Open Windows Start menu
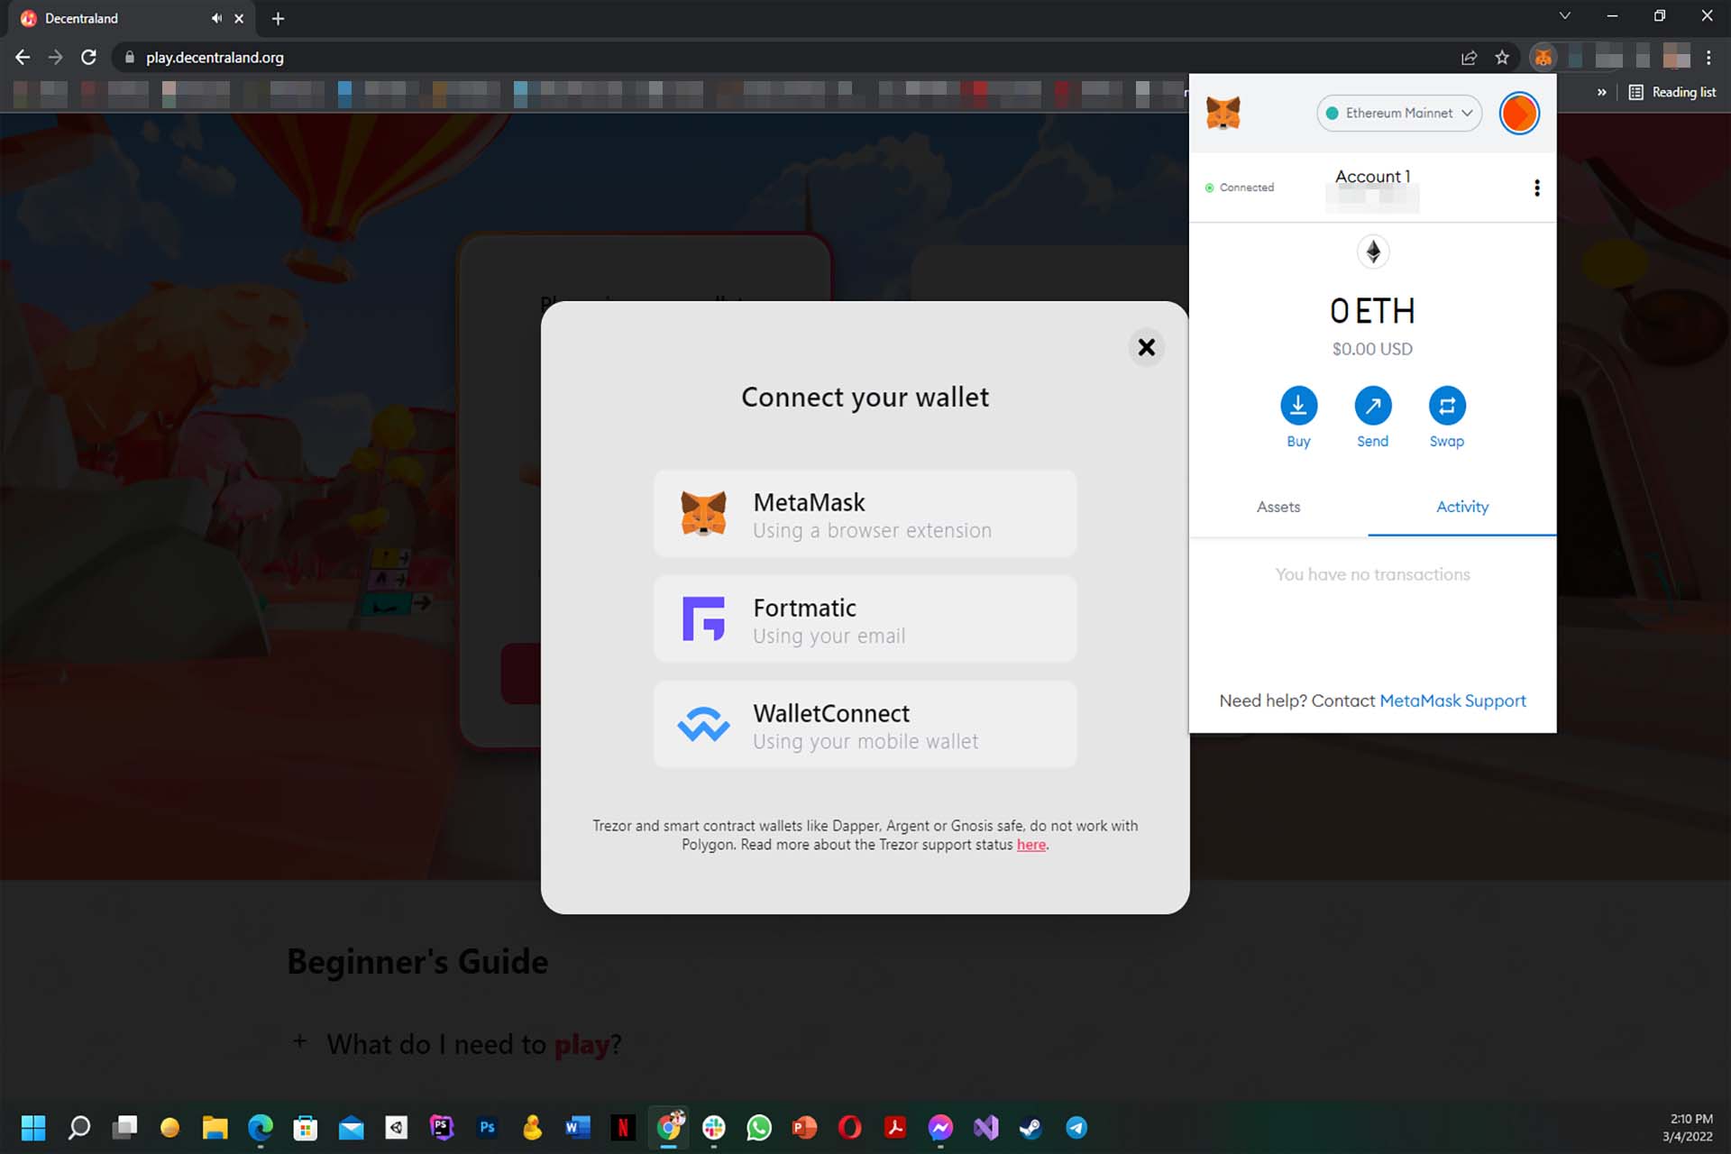This screenshot has height=1154, width=1731. (x=33, y=1128)
